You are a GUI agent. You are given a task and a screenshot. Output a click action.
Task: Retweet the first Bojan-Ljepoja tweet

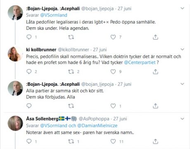pyautogui.click(x=71, y=37)
